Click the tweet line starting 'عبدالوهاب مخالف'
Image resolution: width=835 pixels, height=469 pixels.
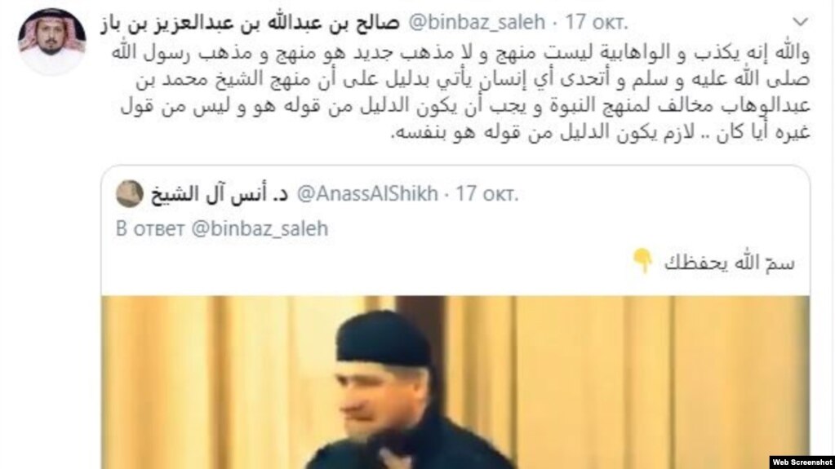click(x=465, y=106)
